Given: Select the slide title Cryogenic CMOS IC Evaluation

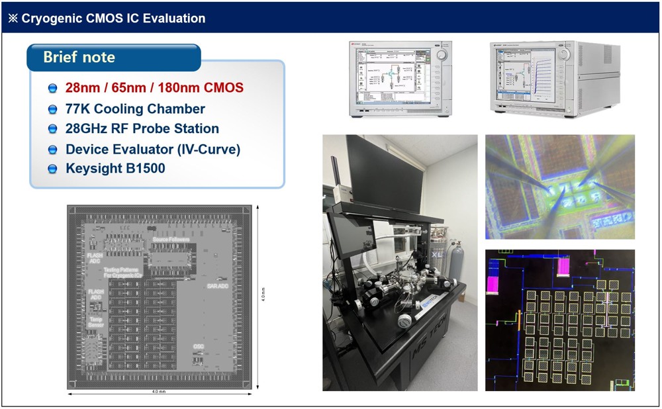Looking at the screenshot, I should [x=113, y=18].
